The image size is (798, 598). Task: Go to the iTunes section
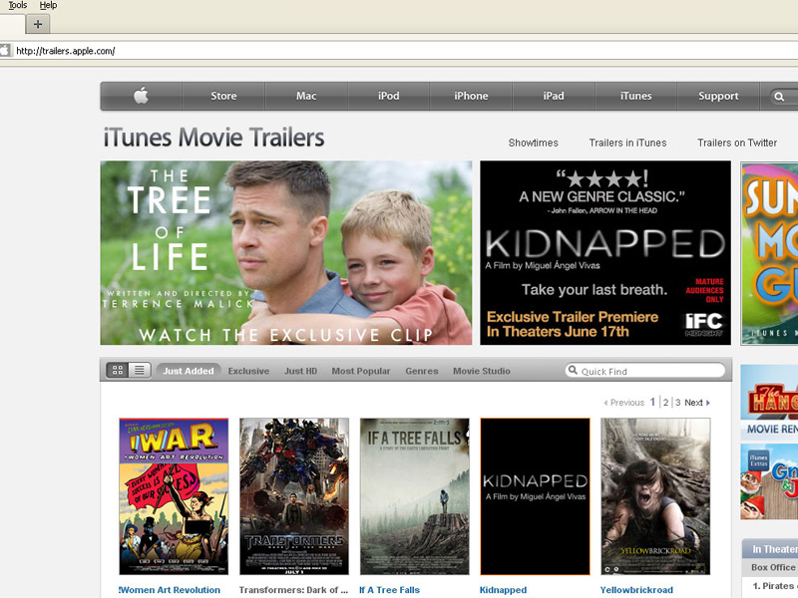click(636, 96)
